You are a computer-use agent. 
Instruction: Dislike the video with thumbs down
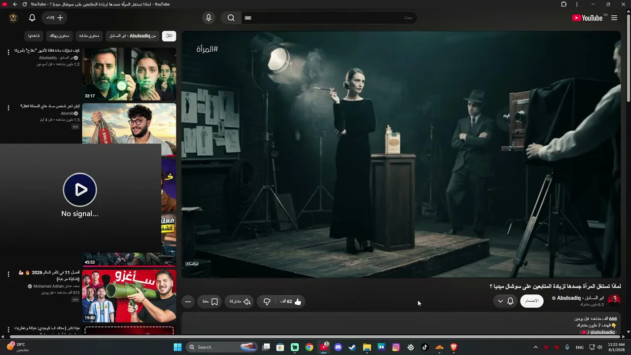267,302
